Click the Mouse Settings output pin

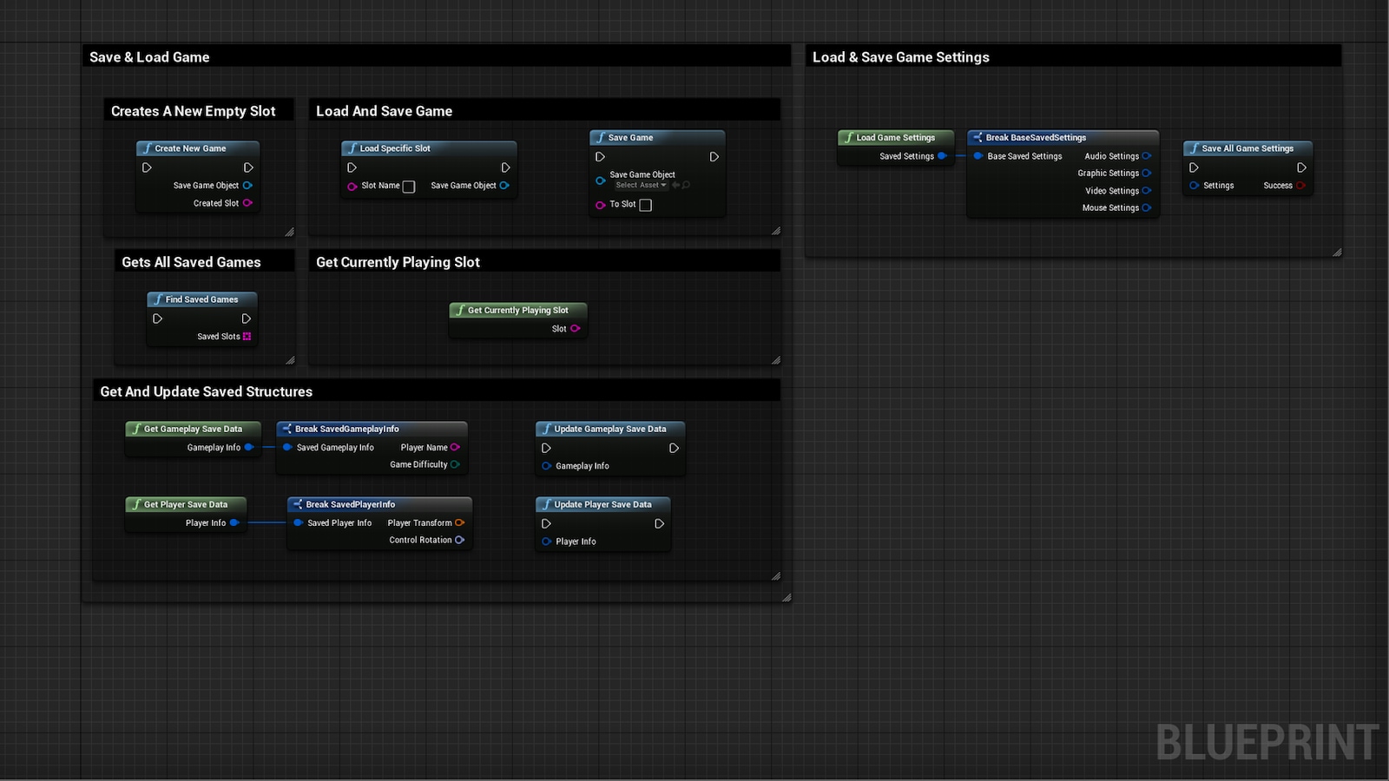point(1147,208)
